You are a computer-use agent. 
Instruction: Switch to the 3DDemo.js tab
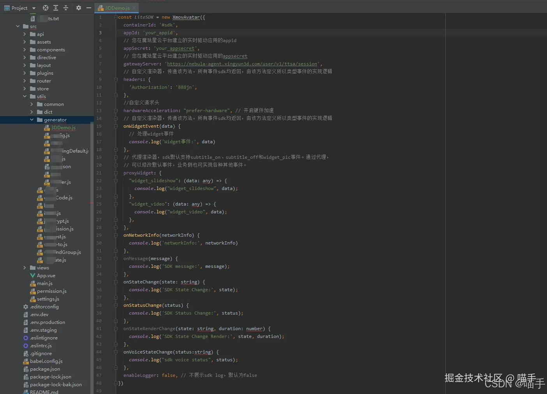click(x=117, y=8)
